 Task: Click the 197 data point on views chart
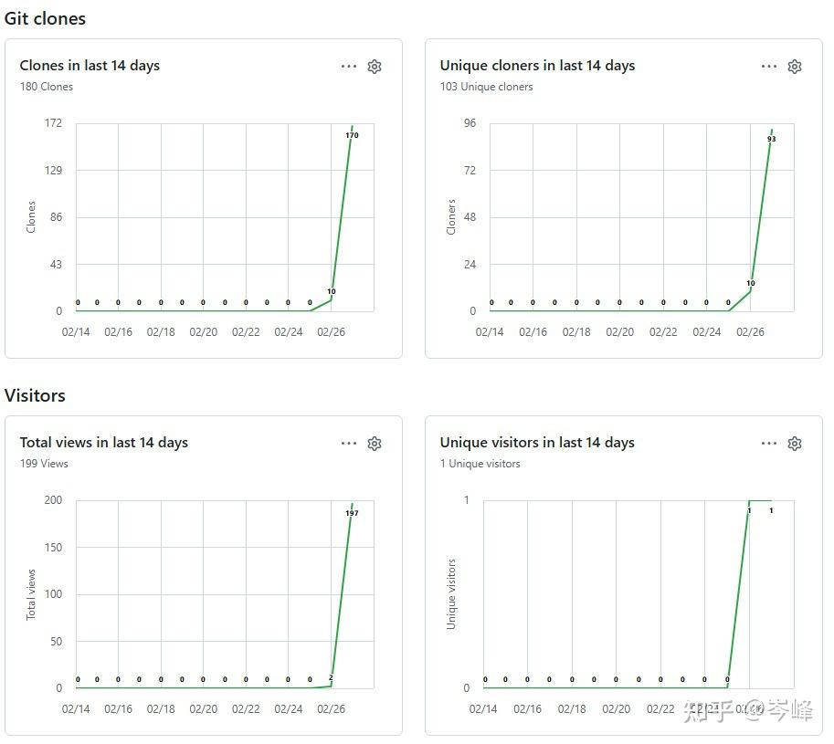pyautogui.click(x=352, y=513)
